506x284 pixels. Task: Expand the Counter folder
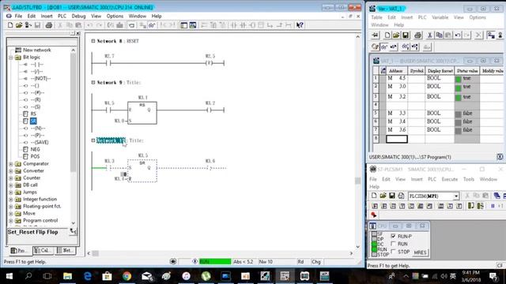(x=10, y=178)
